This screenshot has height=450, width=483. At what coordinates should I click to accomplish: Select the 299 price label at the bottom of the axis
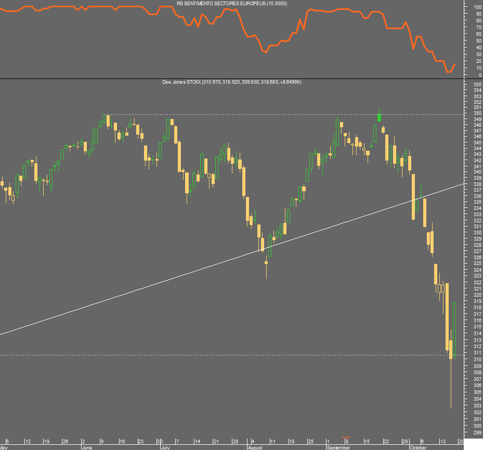point(477,432)
